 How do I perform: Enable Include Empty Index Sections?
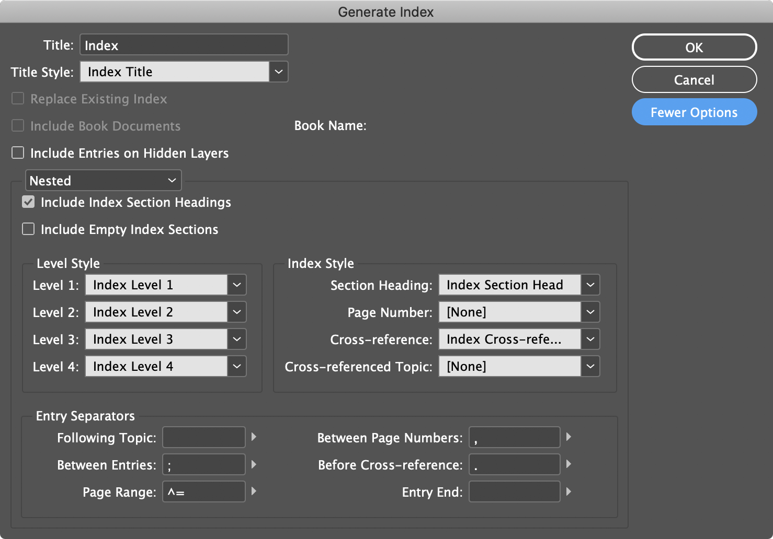point(28,229)
